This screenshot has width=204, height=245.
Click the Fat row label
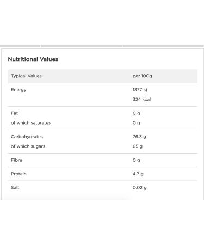[15, 113]
